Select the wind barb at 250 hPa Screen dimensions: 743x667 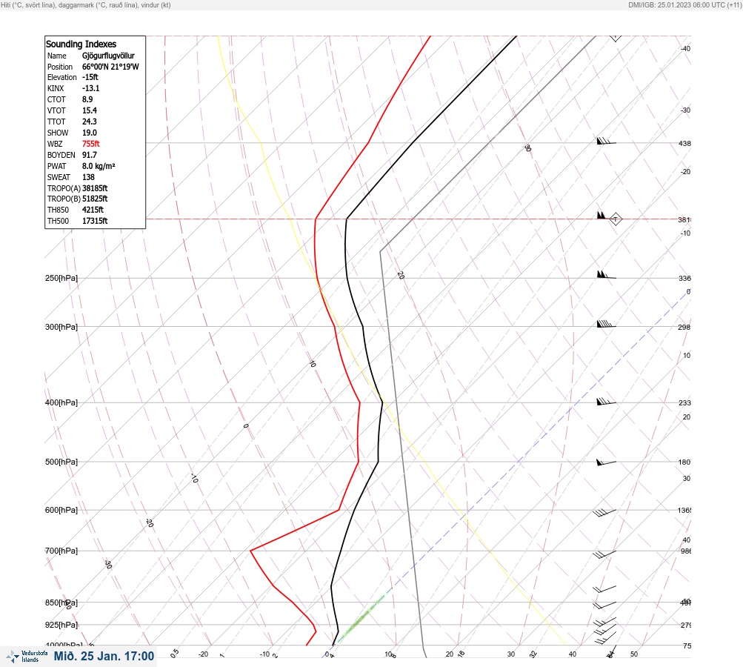point(606,274)
